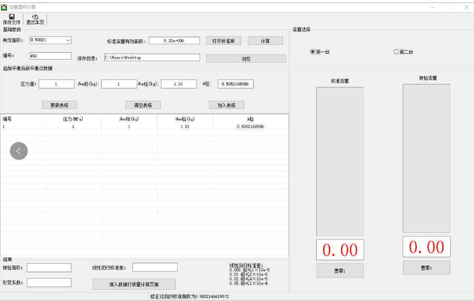Click the 编号 input field
Image resolution: width=474 pixels, height=301 pixels.
coord(51,56)
